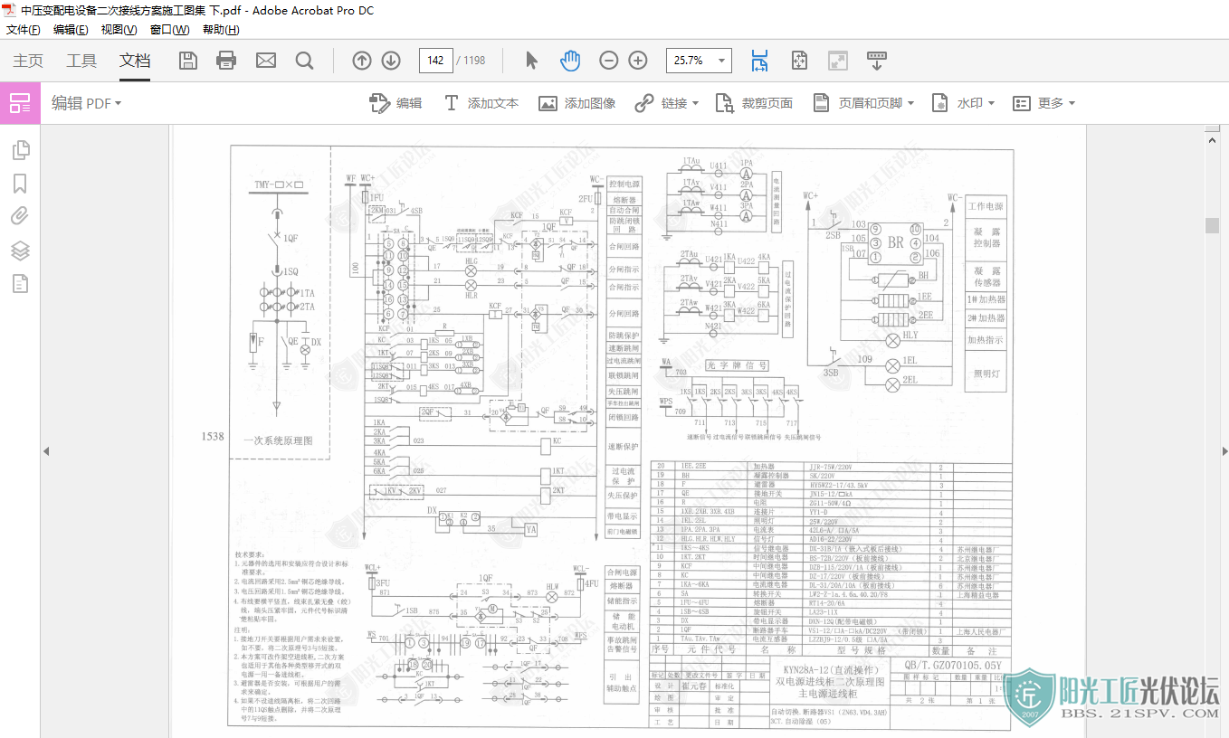Open the 水印 watermark dropdown
Viewport: 1229px width, 738px height.
tap(964, 103)
